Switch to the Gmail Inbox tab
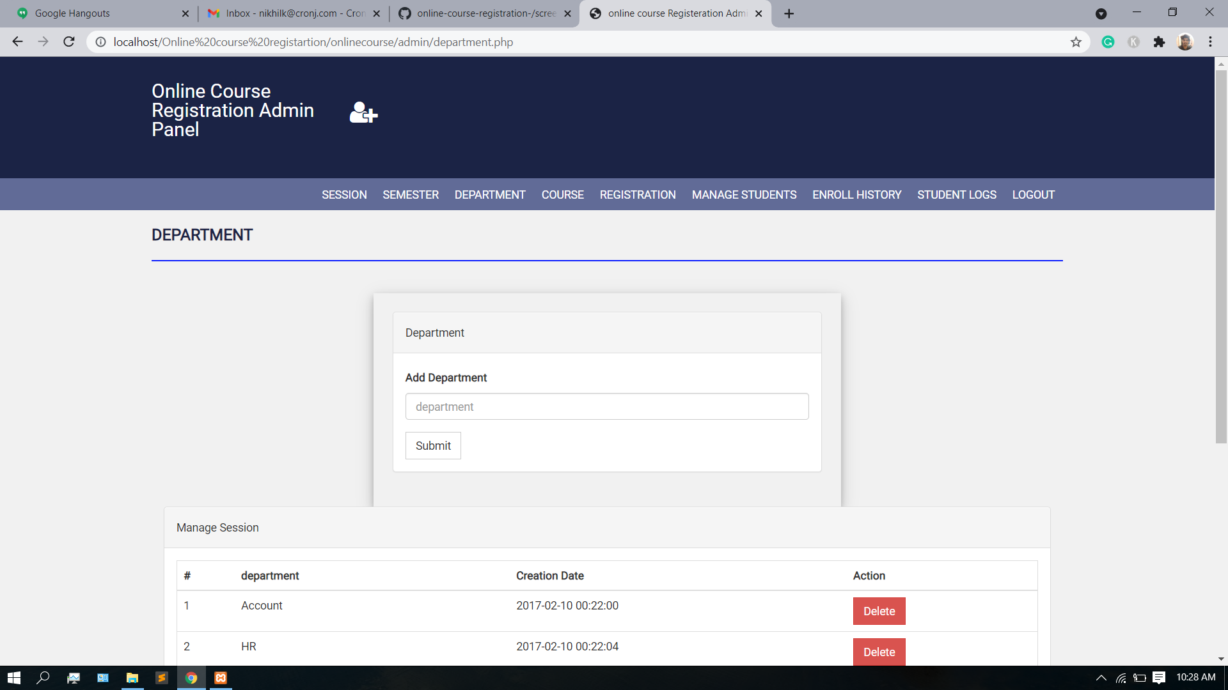Screen dimensions: 1228x690 tap(291, 13)
